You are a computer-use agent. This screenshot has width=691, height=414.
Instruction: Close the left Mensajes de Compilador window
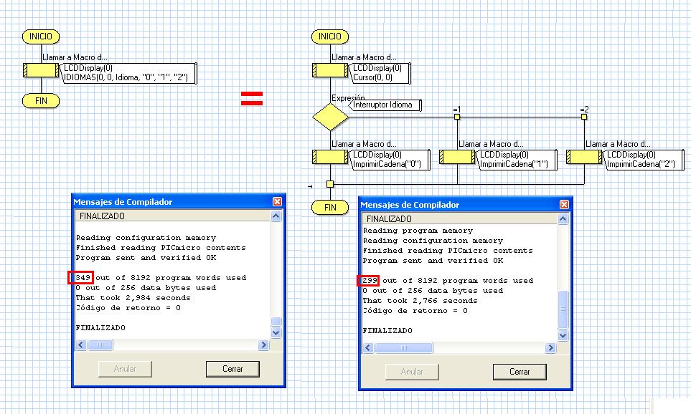(x=277, y=201)
